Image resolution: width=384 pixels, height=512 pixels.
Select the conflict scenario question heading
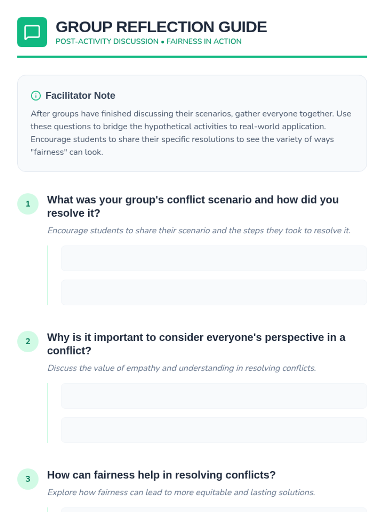pos(193,206)
